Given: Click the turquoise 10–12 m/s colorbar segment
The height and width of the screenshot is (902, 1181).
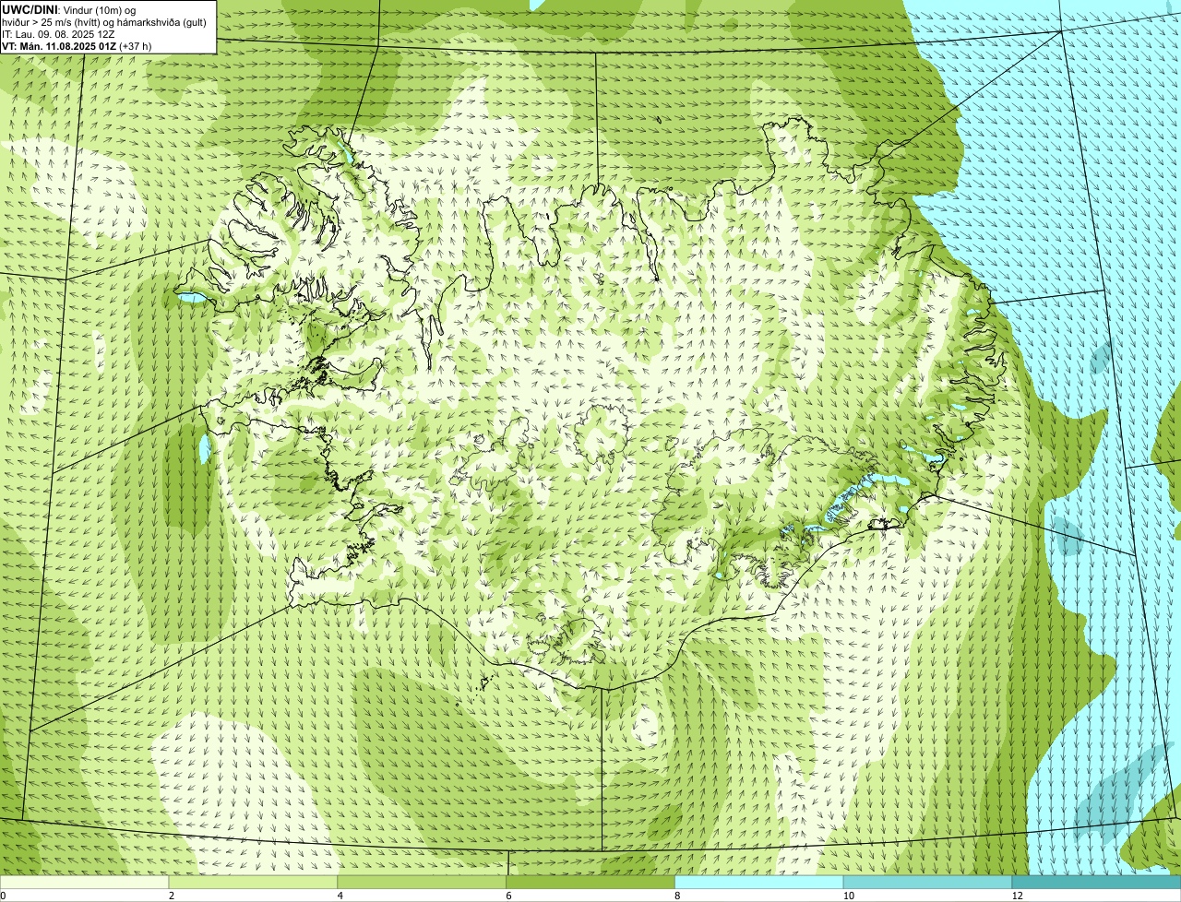Looking at the screenshot, I should click(928, 883).
